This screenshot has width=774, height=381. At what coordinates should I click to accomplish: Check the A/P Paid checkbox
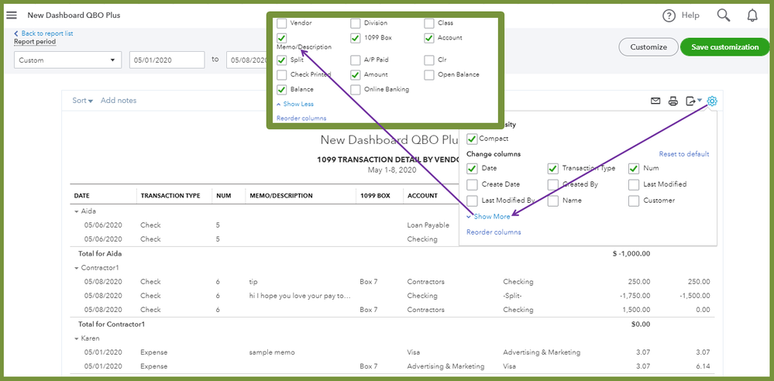pyautogui.click(x=355, y=60)
